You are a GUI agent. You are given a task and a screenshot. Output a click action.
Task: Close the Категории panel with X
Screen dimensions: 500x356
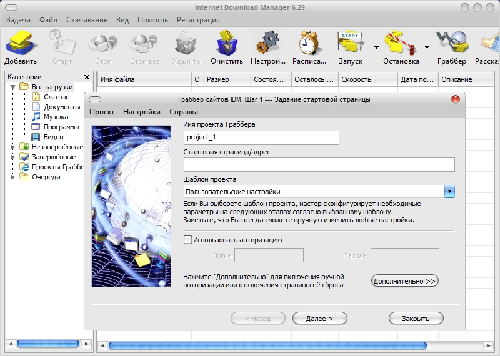click(87, 77)
